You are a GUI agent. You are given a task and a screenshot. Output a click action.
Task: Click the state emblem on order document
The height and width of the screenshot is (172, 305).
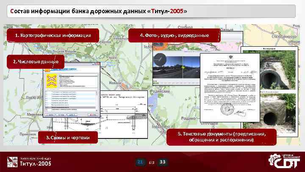231,57
